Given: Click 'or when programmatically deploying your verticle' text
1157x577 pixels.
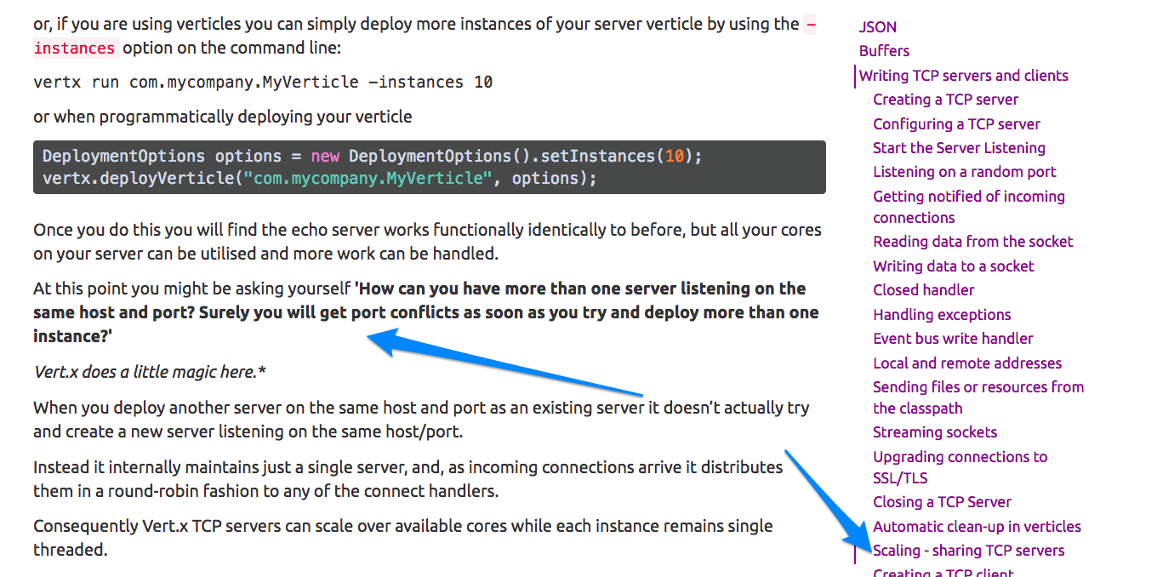Looking at the screenshot, I should tap(222, 117).
